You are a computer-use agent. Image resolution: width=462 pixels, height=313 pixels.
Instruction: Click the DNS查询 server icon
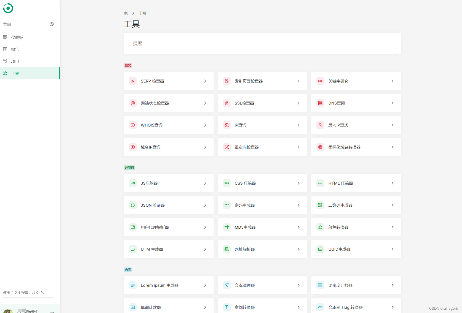(320, 103)
